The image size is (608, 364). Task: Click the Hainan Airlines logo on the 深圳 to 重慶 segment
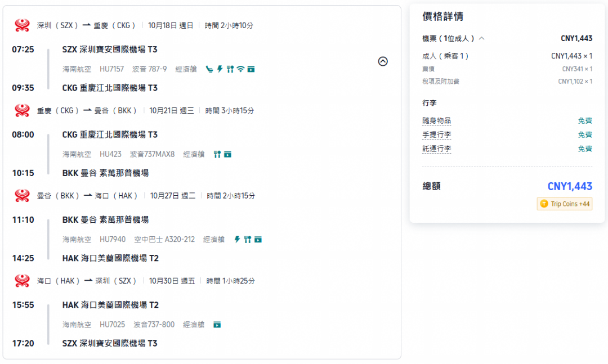(22, 25)
